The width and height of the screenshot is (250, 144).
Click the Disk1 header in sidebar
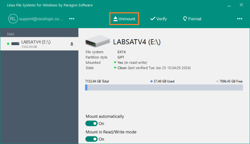pos(11,34)
